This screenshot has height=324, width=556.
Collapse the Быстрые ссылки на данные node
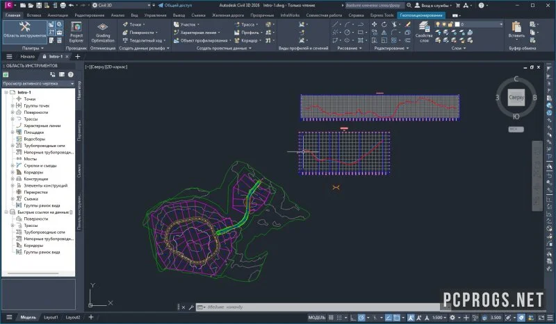click(6, 212)
